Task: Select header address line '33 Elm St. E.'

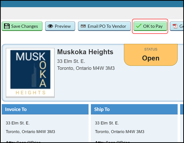Action: click(71, 61)
